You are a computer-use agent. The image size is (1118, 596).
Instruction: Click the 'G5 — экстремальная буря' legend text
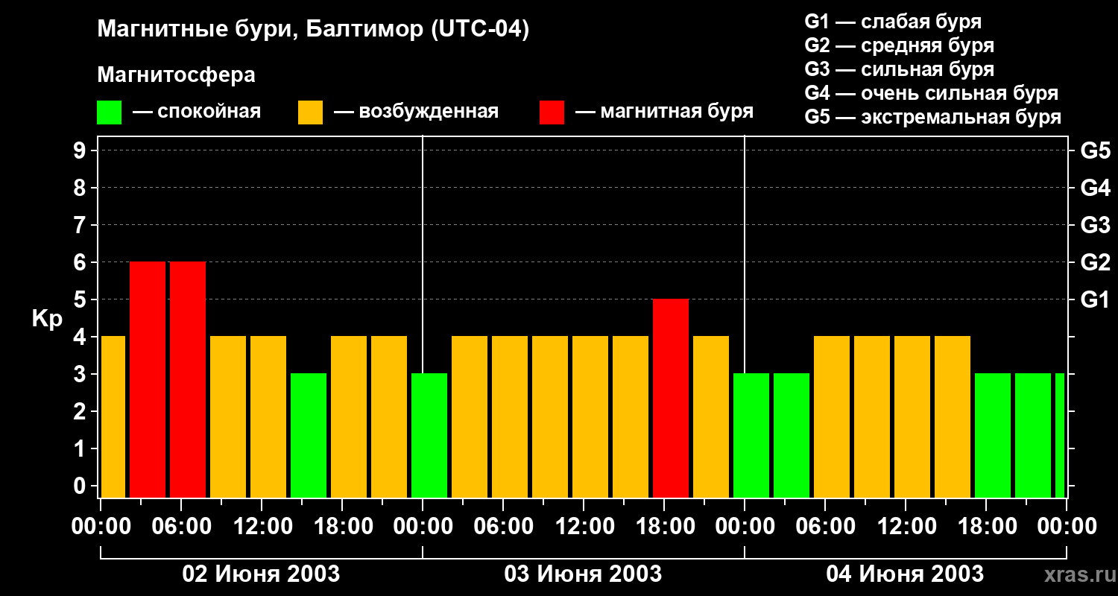[932, 117]
